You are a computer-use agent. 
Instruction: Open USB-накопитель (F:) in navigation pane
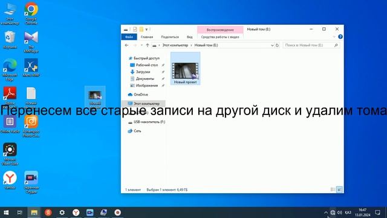coord(149,122)
